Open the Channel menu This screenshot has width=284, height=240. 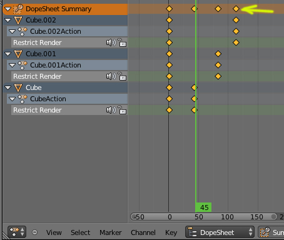click(x=143, y=232)
